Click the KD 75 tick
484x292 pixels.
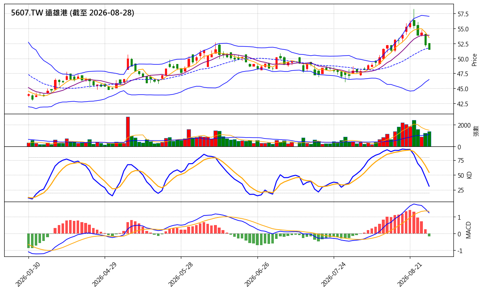click(x=461, y=160)
